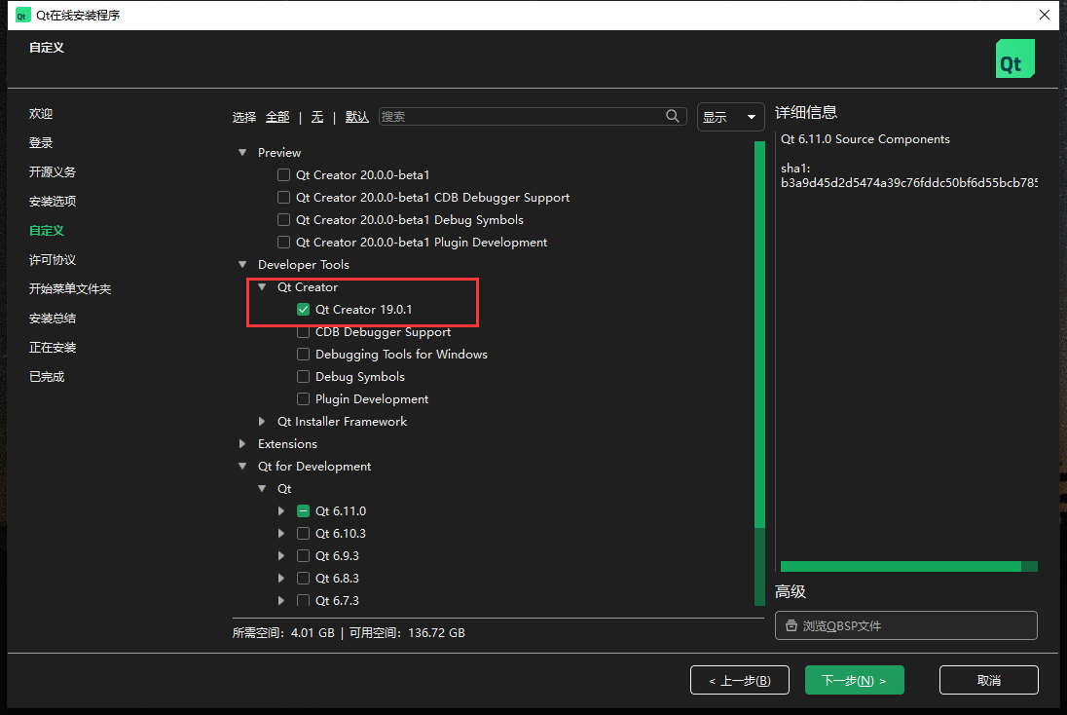
Task: Click 已完成 step label
Action: [x=47, y=377]
